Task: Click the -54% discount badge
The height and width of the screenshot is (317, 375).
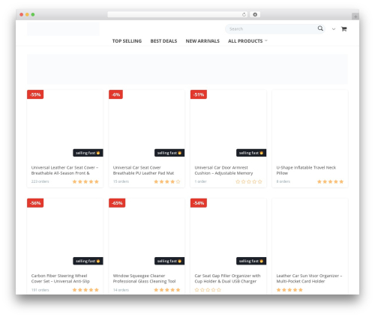Action: click(199, 203)
